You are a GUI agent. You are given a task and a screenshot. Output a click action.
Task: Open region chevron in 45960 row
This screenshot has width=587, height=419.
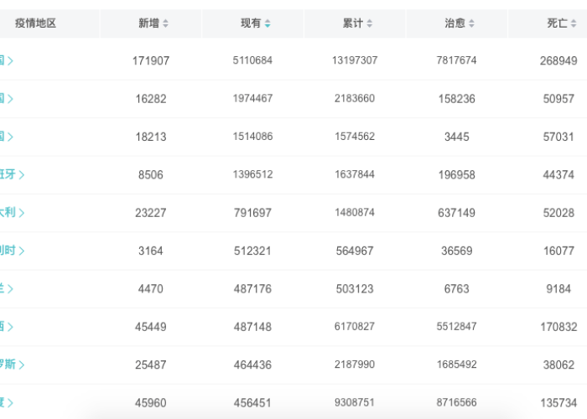(x=10, y=403)
